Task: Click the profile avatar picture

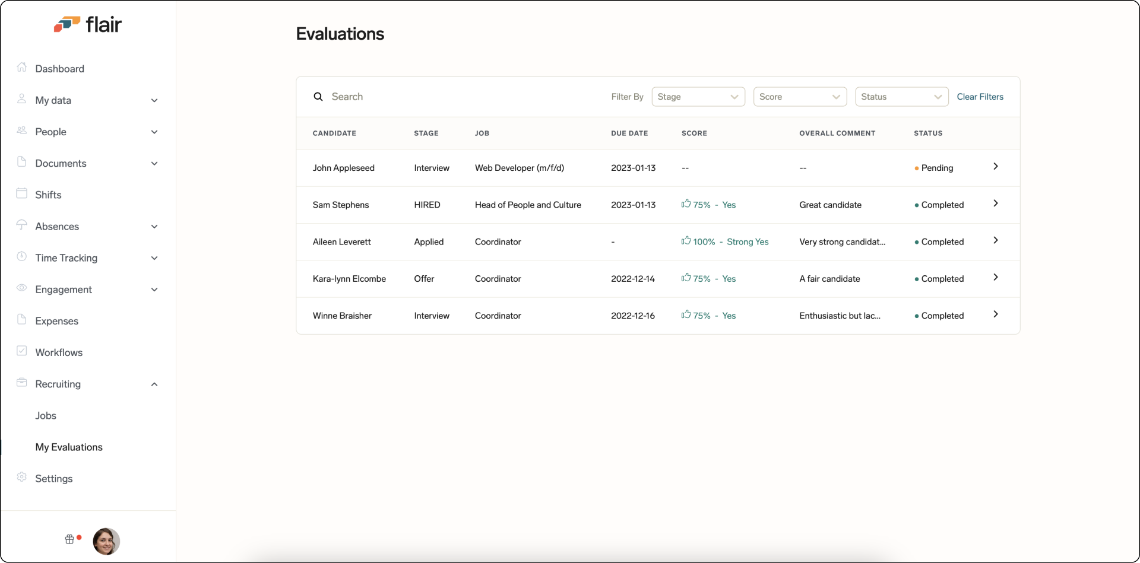Action: coord(106,541)
